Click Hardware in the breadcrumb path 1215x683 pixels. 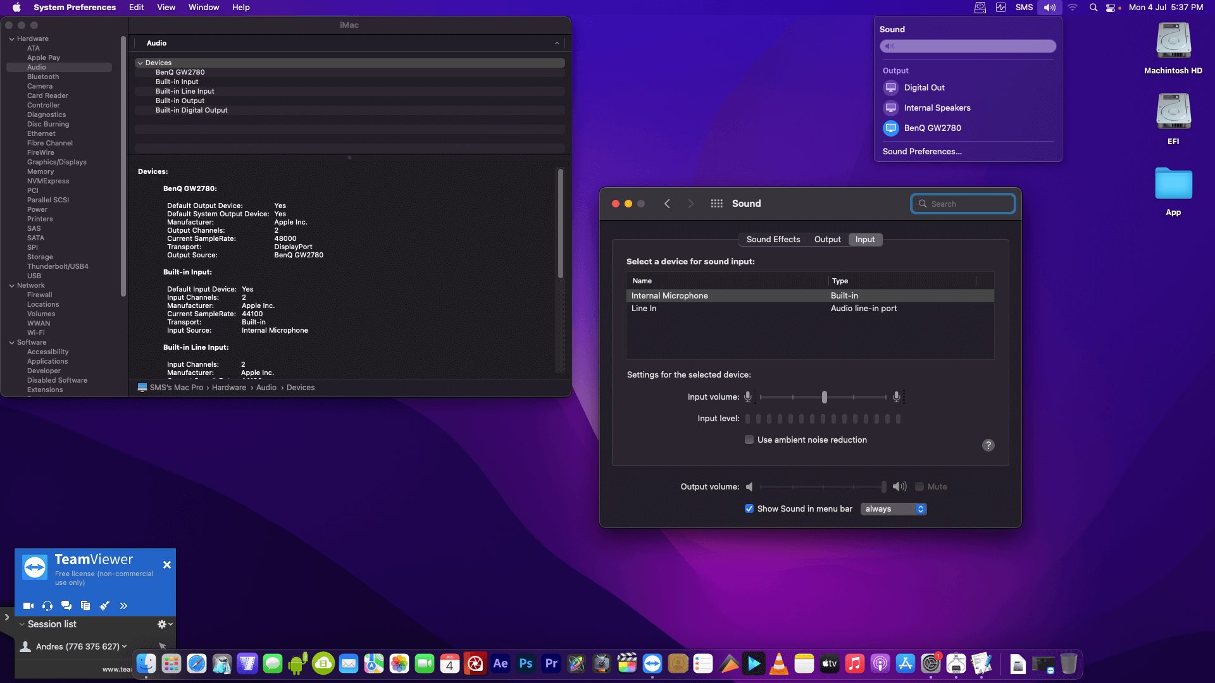pos(229,388)
